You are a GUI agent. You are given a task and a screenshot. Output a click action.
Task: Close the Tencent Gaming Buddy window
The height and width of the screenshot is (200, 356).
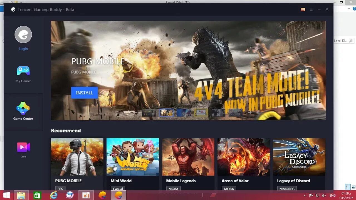click(x=327, y=9)
